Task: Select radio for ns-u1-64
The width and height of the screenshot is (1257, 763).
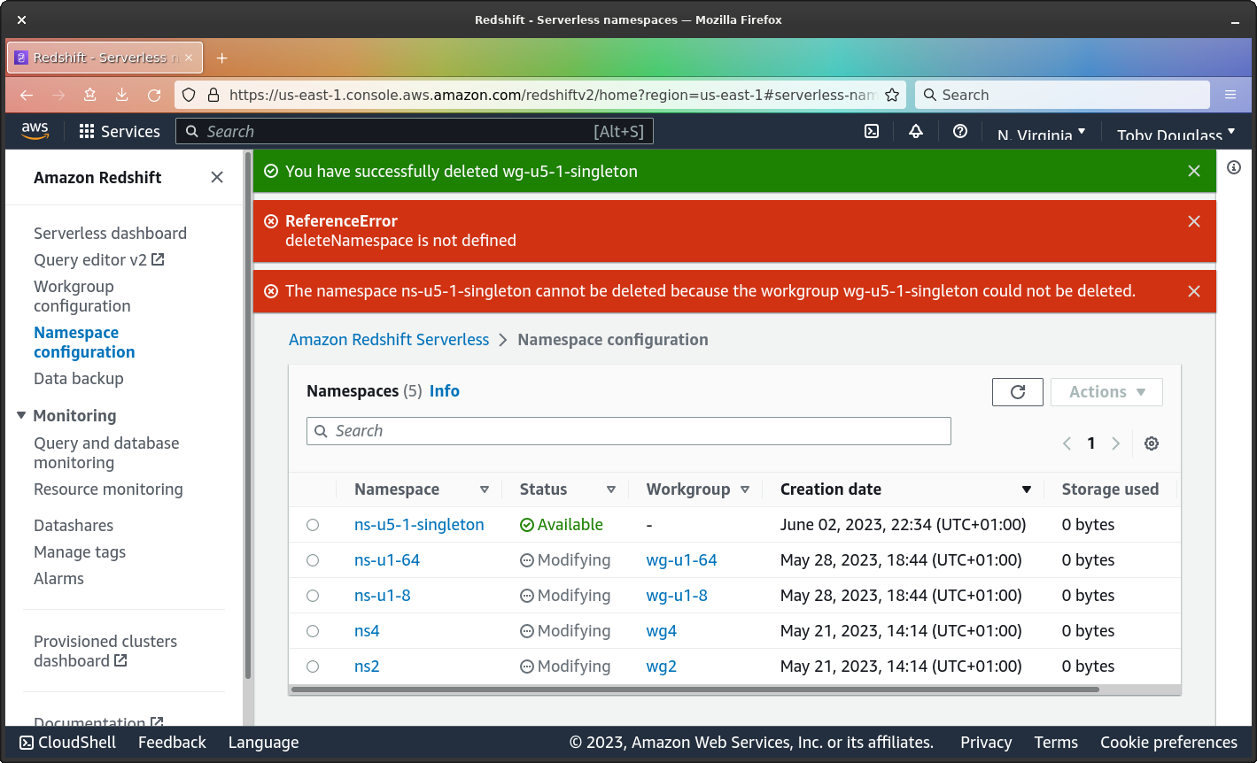Action: 313,560
